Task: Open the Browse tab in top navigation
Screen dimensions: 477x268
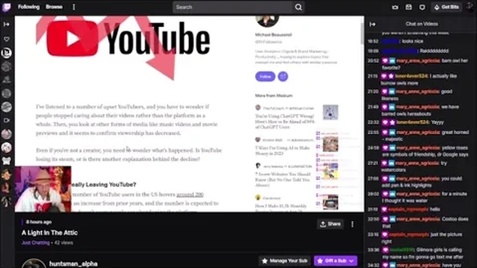Action: 54,7
